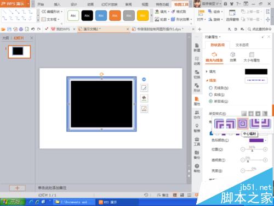Switch to the 演示文稿2 document tab
The height and width of the screenshot is (206, 274).
(104, 29)
